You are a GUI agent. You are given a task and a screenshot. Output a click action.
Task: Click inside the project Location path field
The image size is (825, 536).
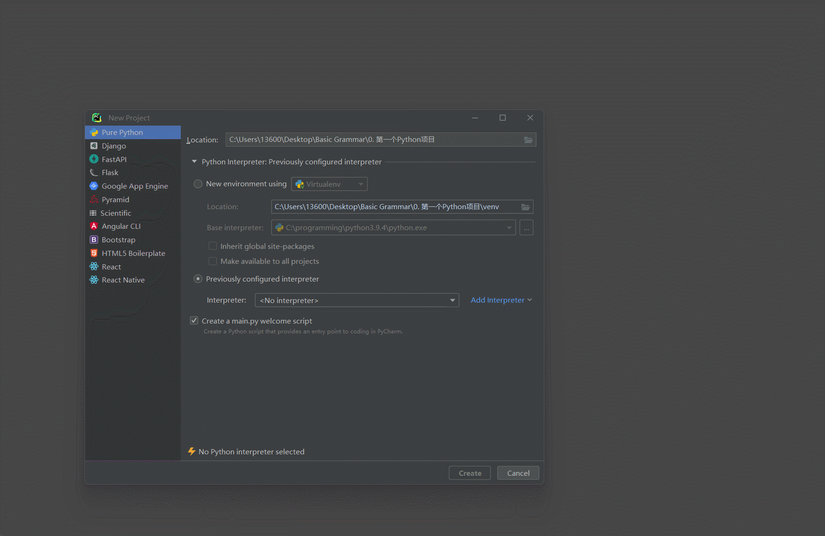pyautogui.click(x=381, y=140)
